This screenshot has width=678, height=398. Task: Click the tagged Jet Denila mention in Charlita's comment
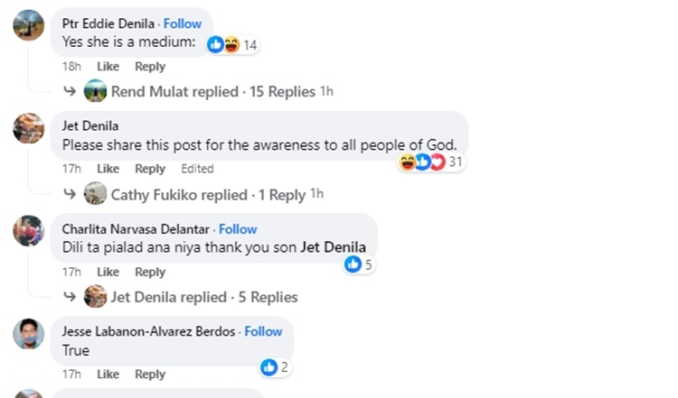coord(333,246)
